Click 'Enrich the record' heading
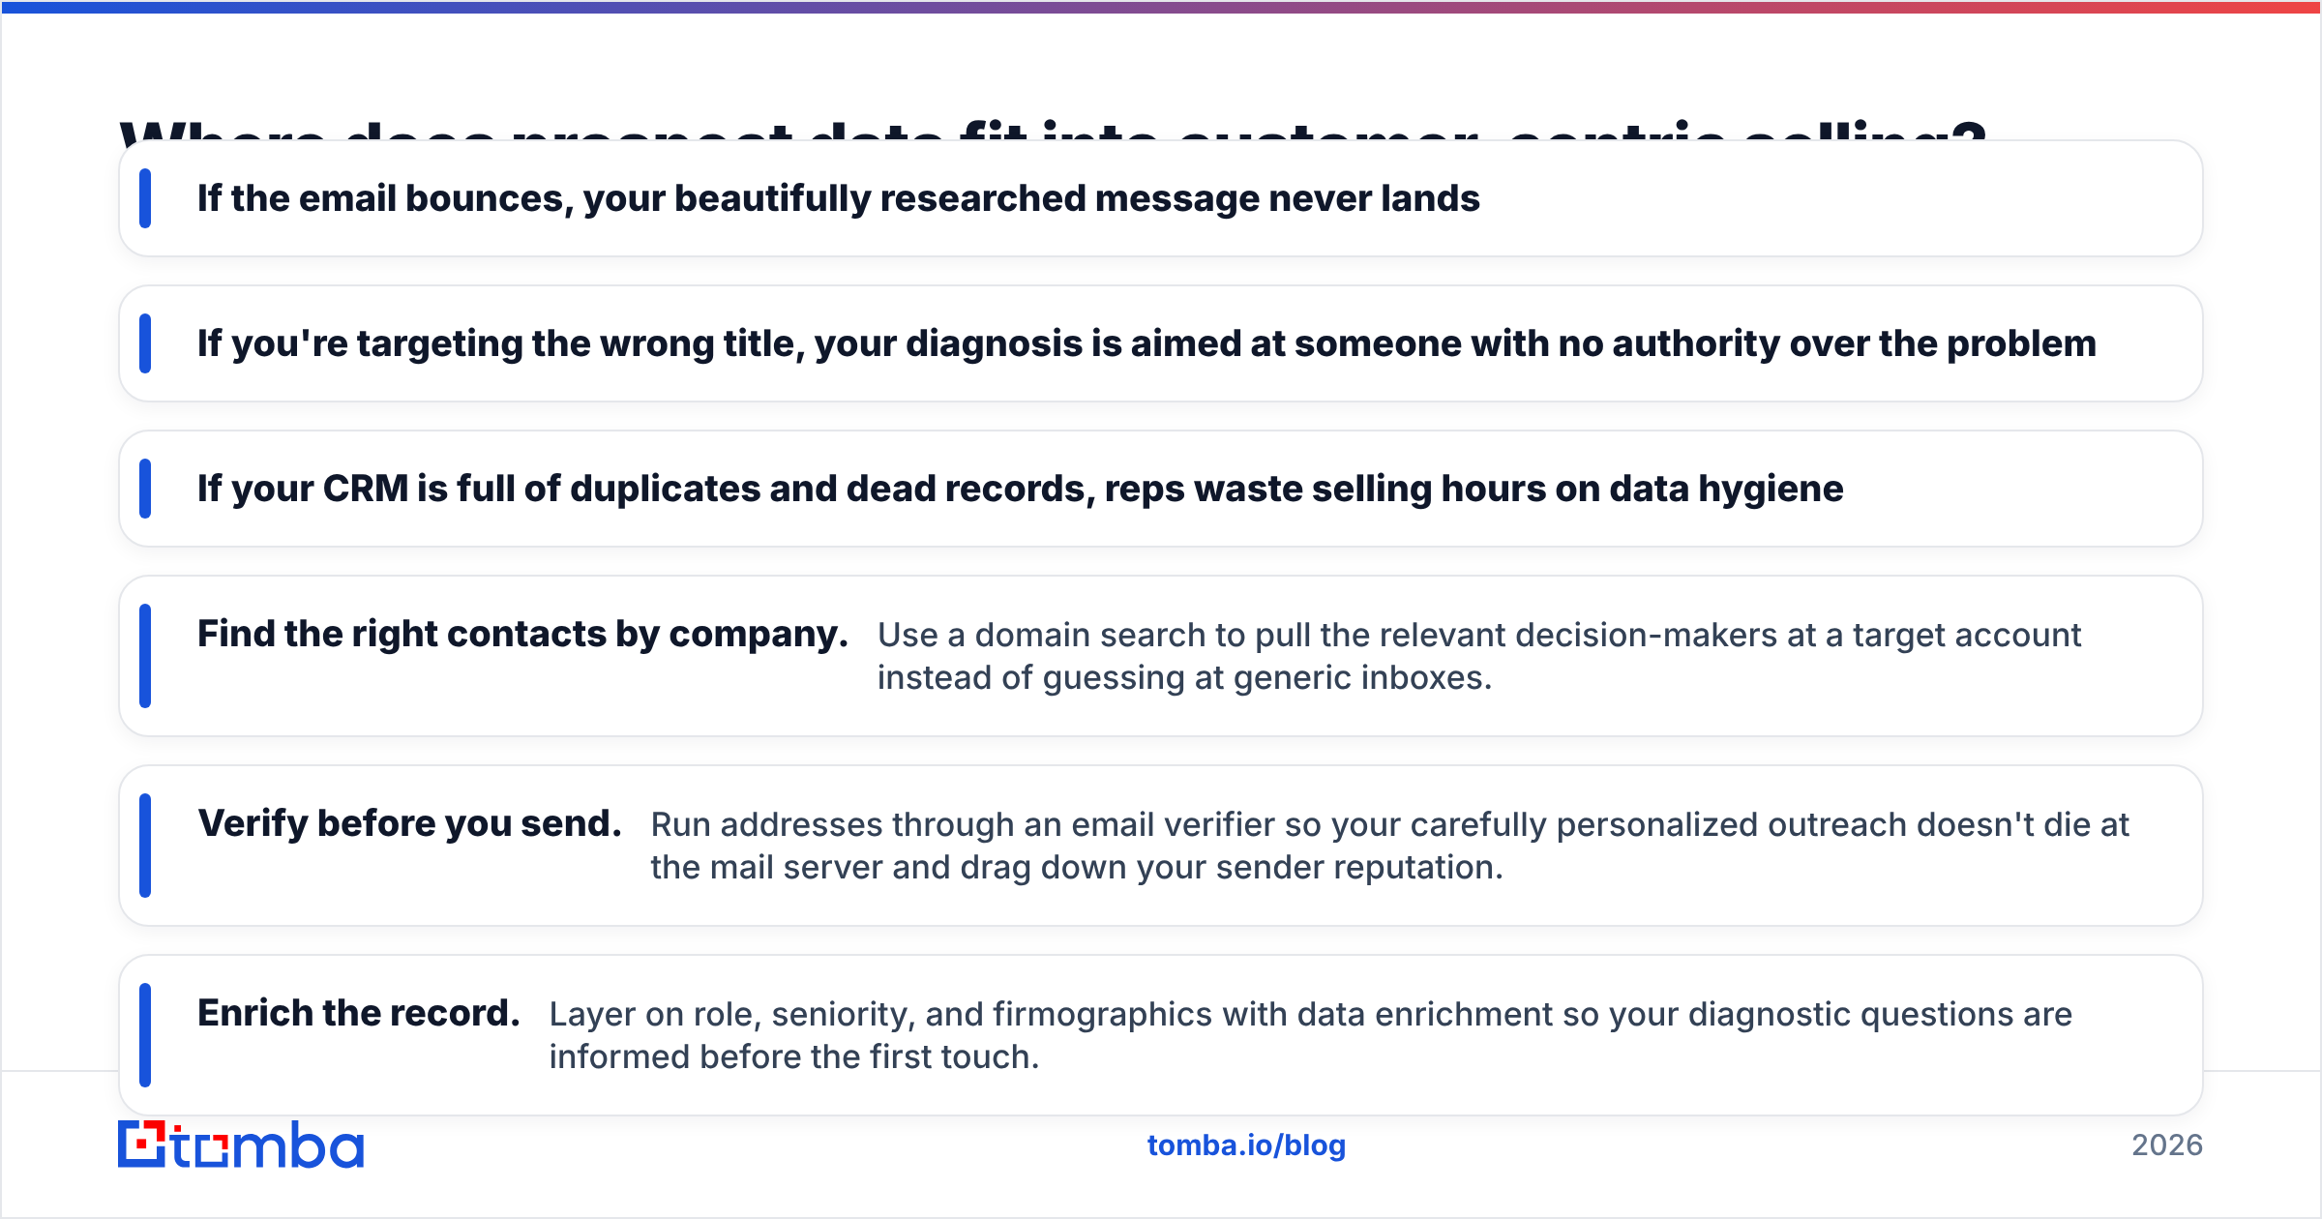 click(359, 1014)
